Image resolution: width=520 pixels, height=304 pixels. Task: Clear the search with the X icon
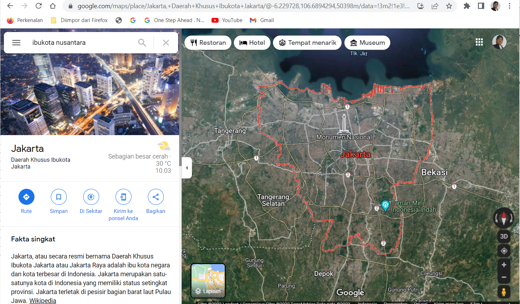166,43
